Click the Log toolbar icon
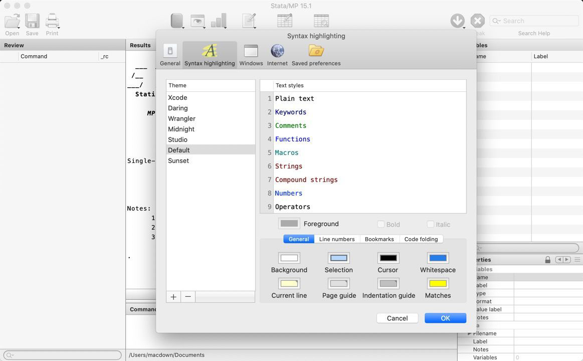The height and width of the screenshot is (361, 583). tap(176, 21)
